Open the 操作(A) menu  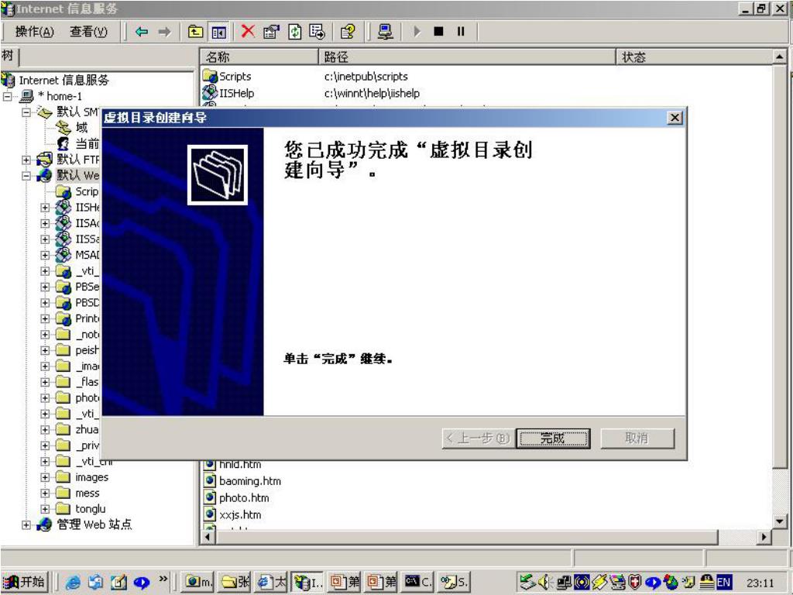click(34, 32)
